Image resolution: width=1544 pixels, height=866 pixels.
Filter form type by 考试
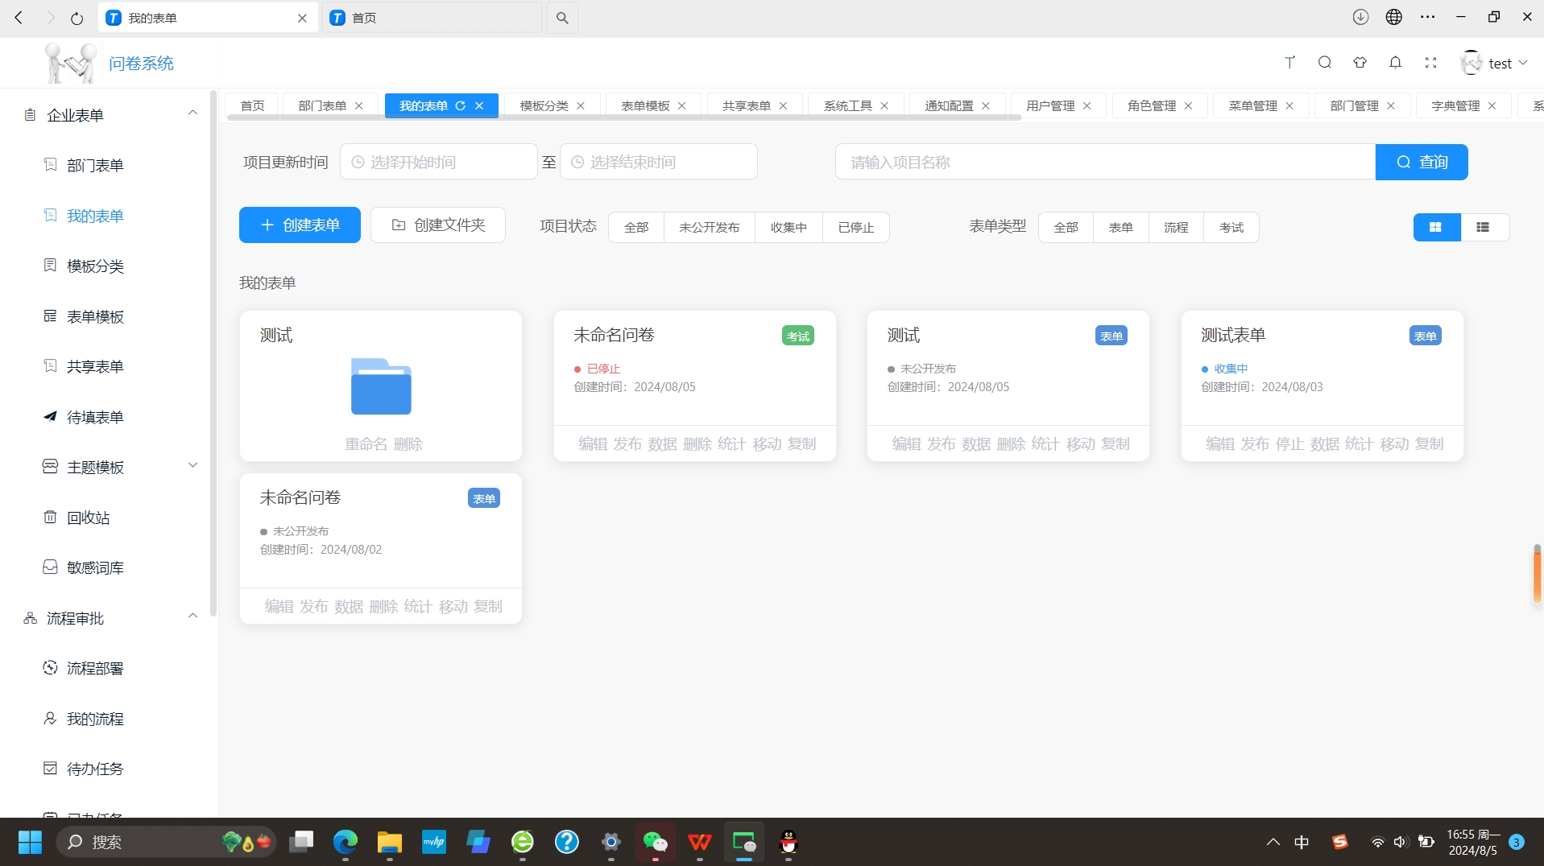pyautogui.click(x=1231, y=227)
